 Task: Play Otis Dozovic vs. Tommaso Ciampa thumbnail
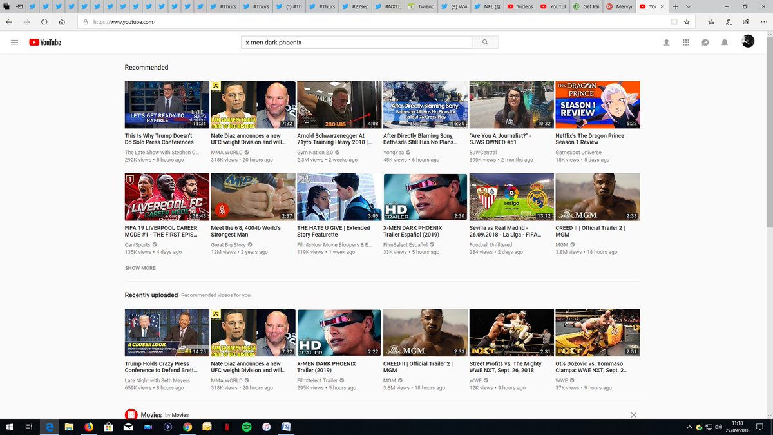pyautogui.click(x=598, y=333)
